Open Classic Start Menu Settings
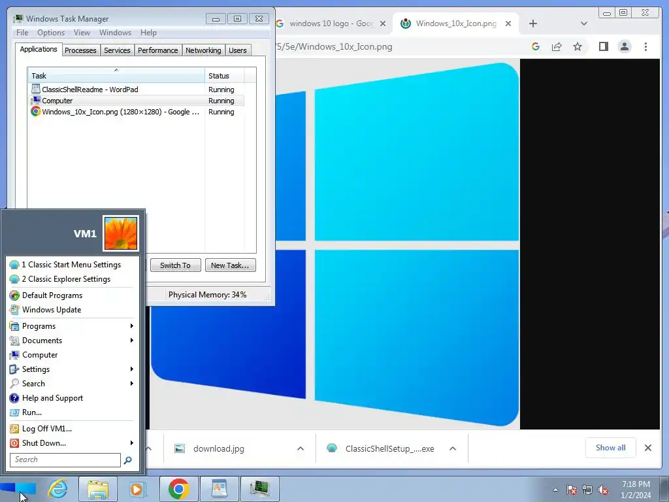 [x=72, y=265]
